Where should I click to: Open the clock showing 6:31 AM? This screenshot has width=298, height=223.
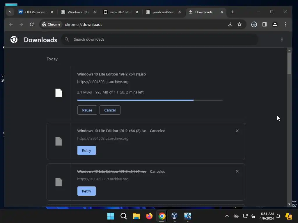[267, 216]
